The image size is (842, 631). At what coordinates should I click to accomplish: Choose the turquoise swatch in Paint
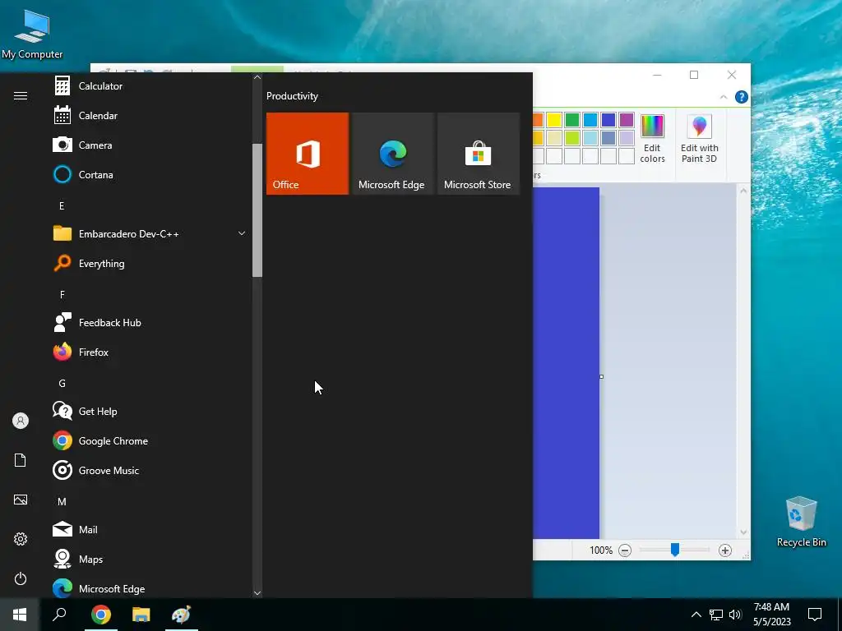590,120
